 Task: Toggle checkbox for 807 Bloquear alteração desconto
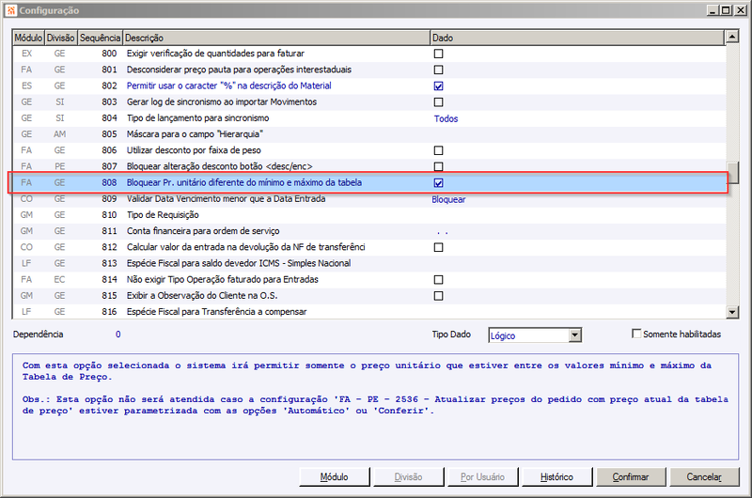(438, 167)
